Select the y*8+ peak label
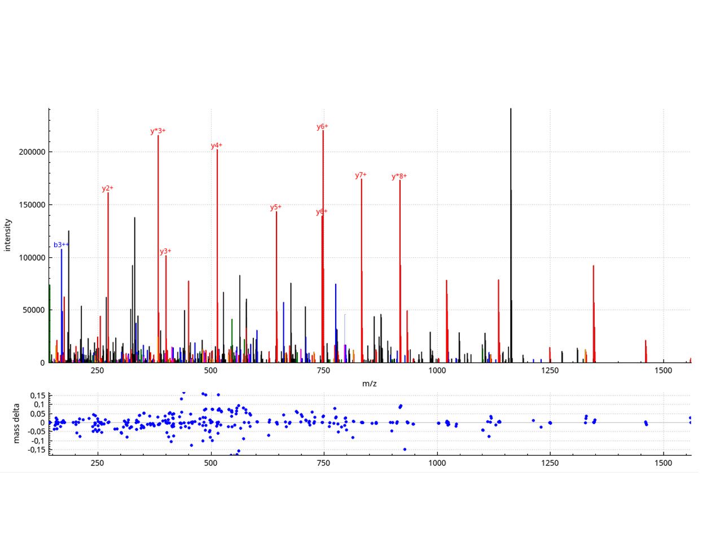711x533 pixels. (400, 177)
